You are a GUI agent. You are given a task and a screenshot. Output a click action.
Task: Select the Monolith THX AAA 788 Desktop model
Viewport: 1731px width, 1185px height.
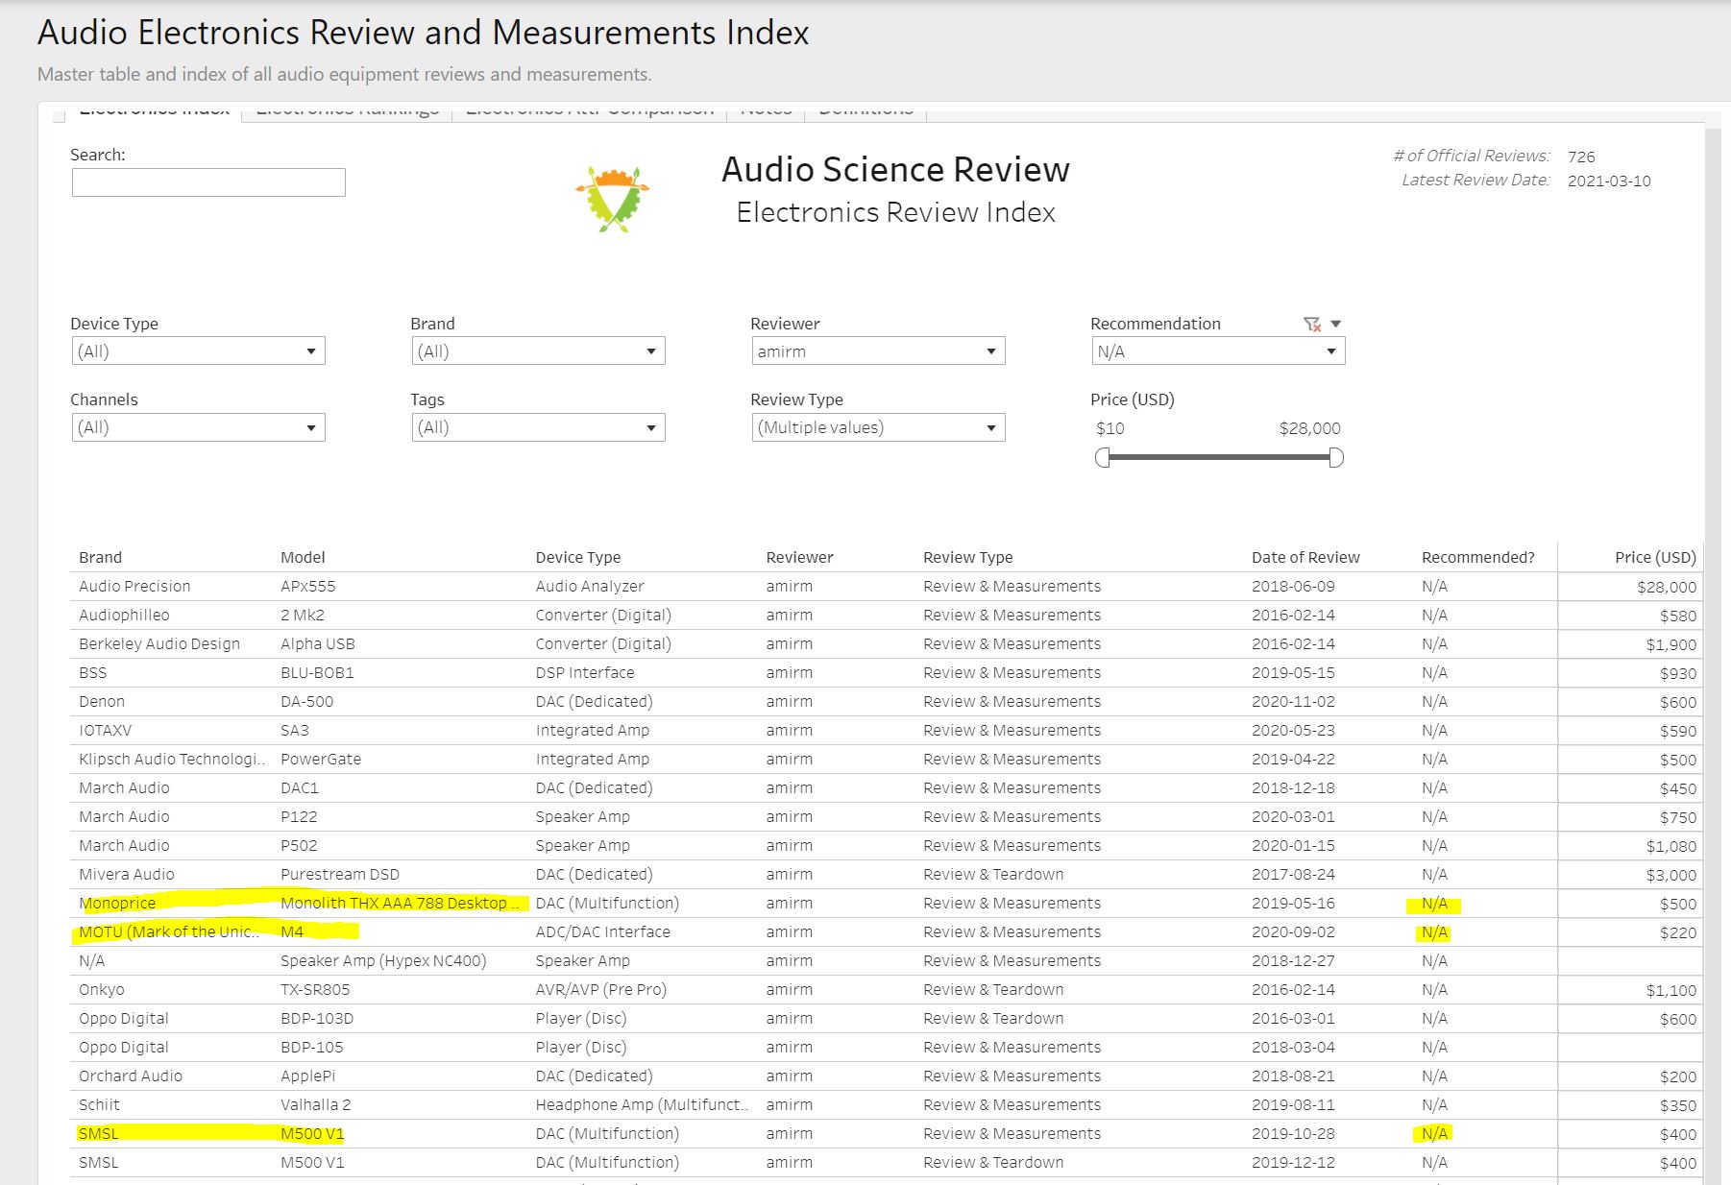[x=401, y=903]
